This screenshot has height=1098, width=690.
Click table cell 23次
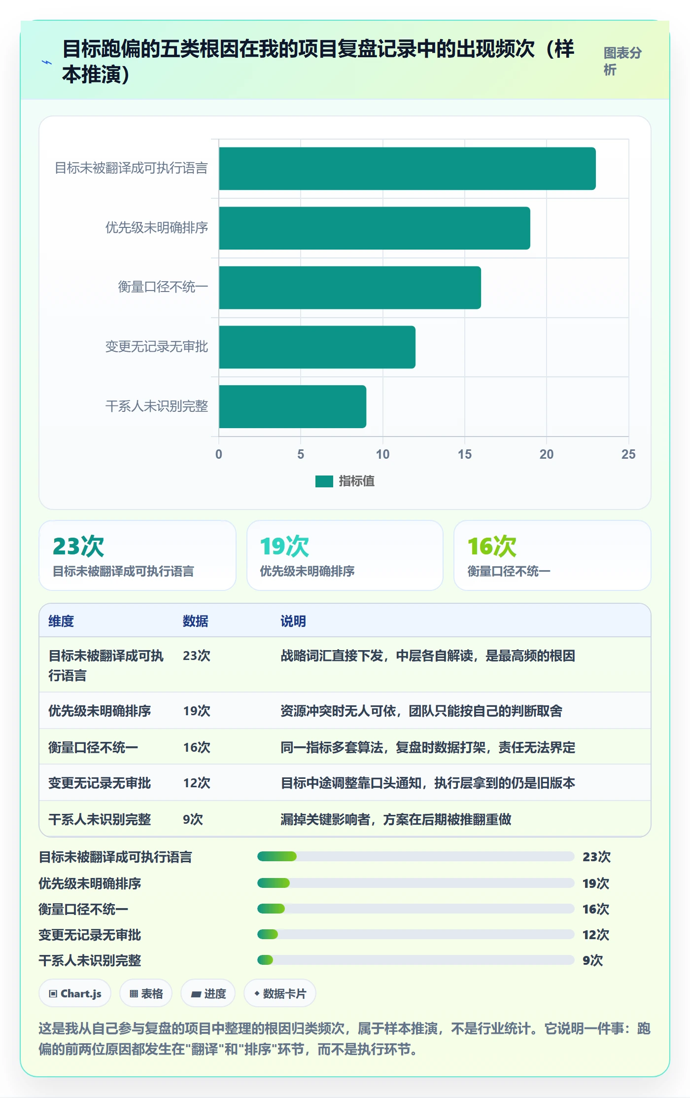click(x=197, y=656)
